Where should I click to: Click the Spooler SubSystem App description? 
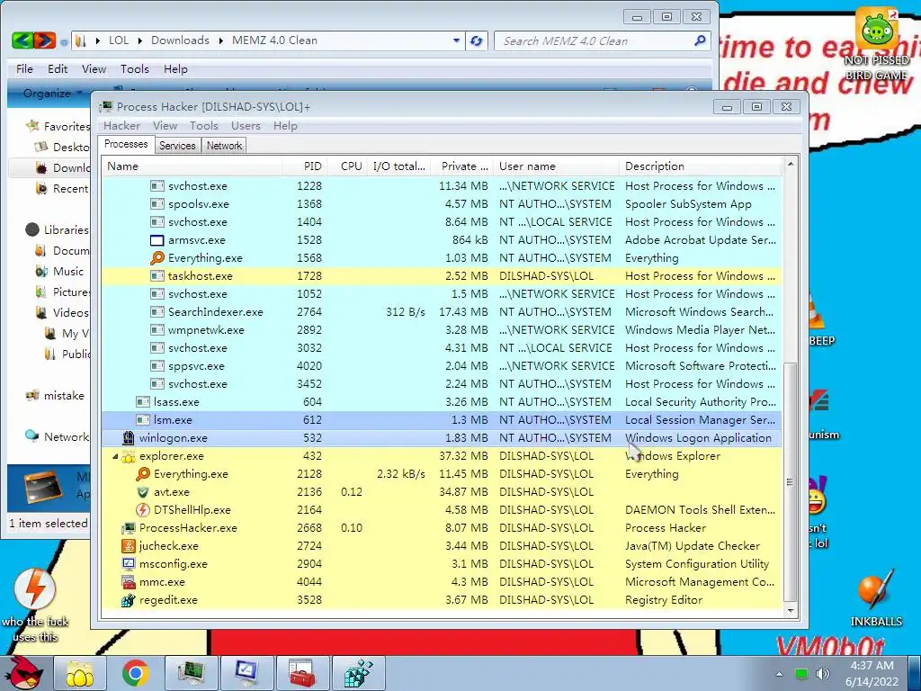(688, 204)
